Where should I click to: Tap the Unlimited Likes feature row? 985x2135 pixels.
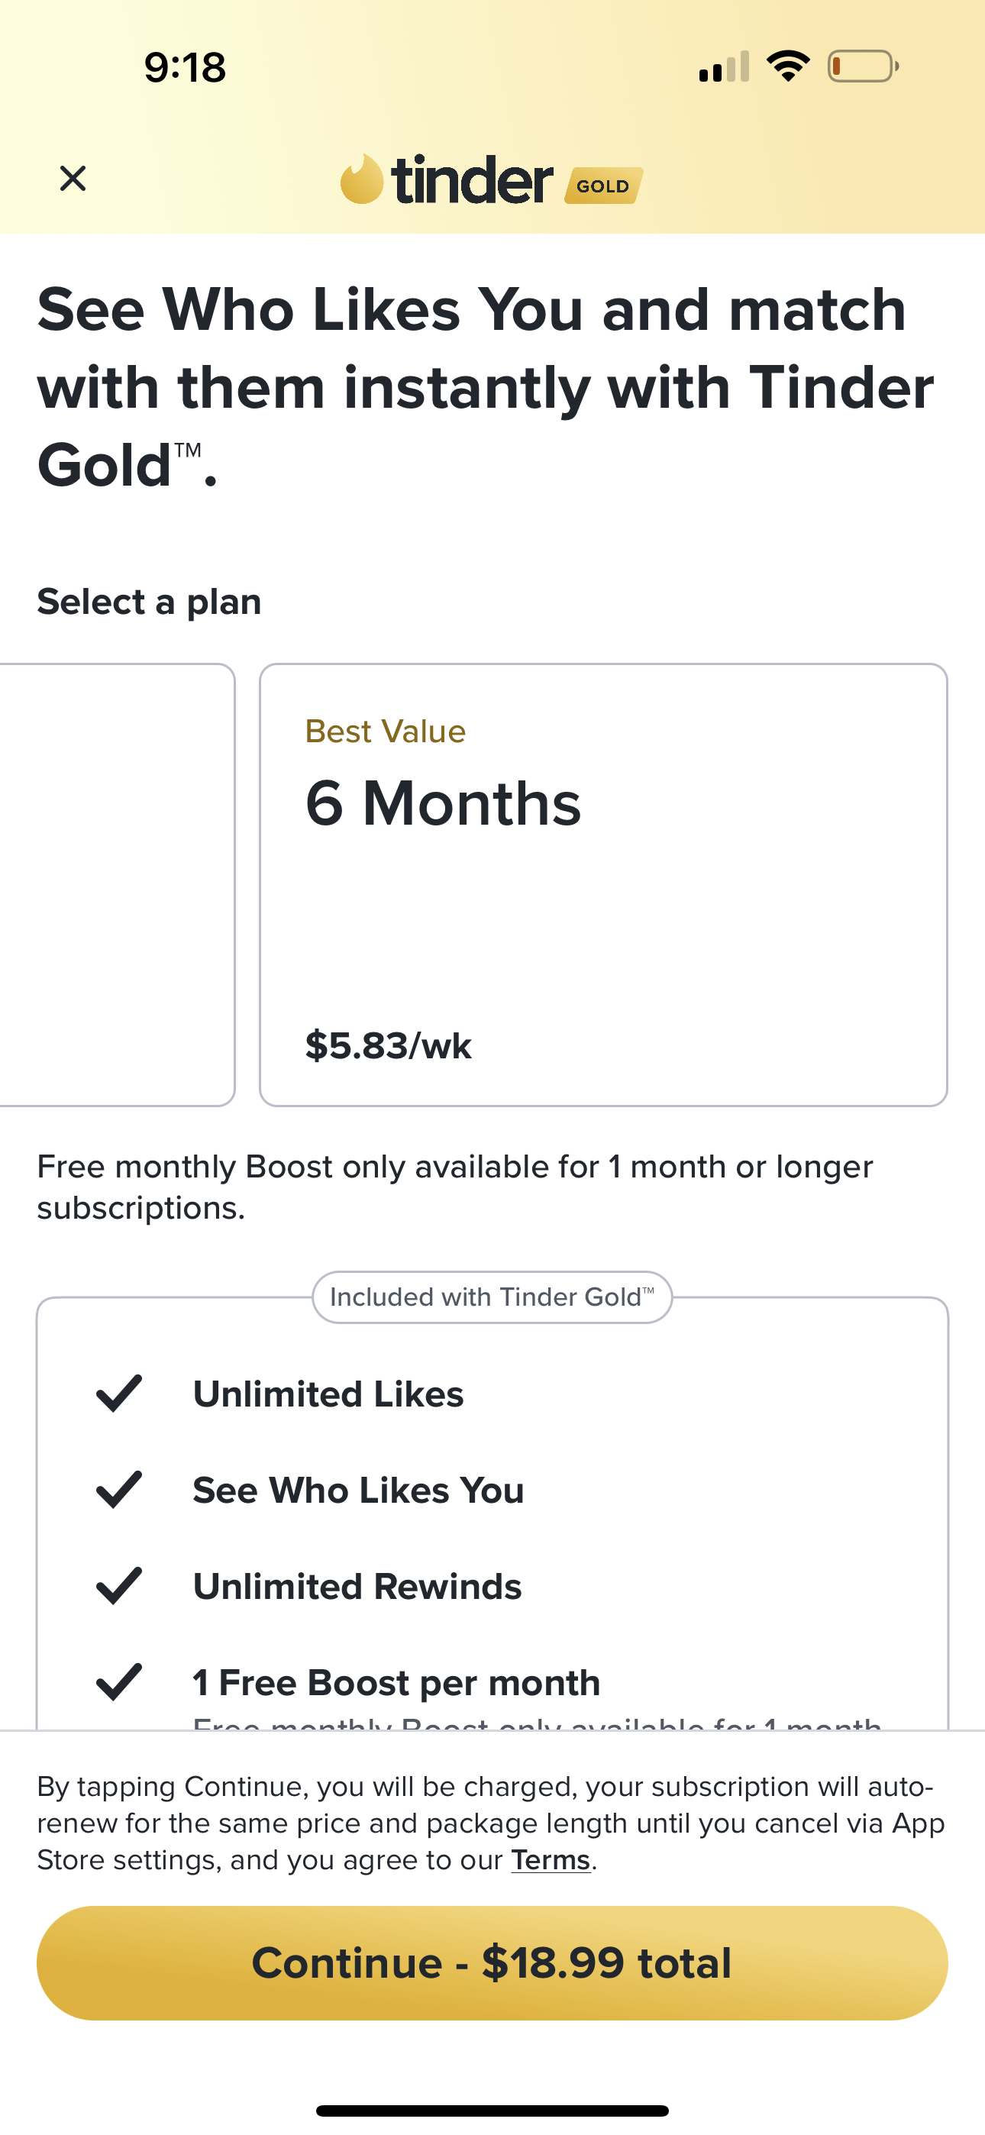pyautogui.click(x=328, y=1394)
